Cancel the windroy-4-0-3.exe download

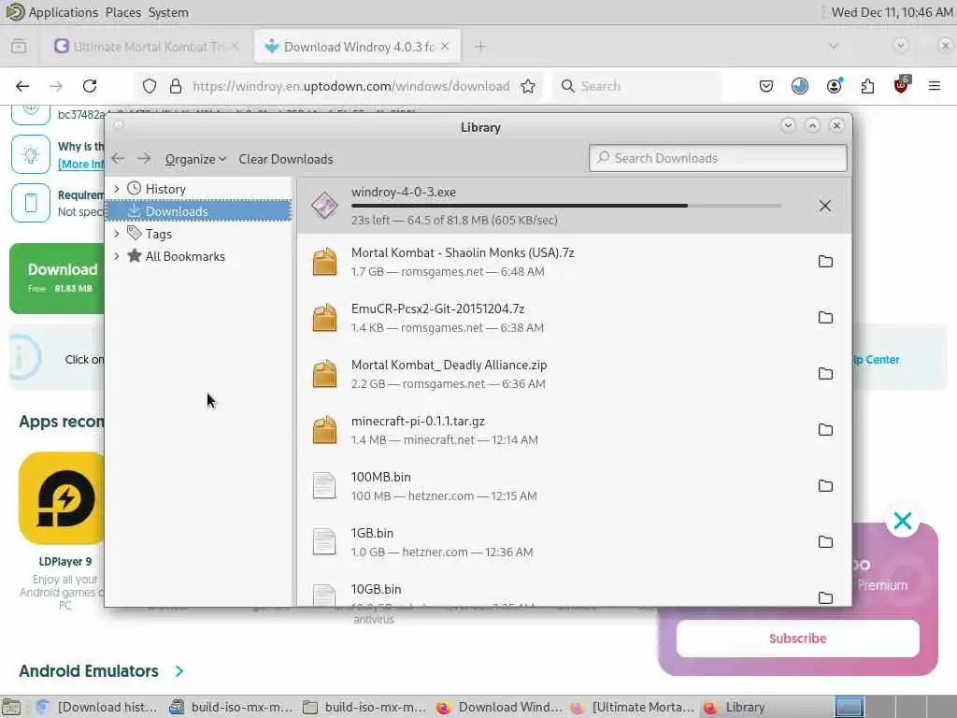coord(824,206)
